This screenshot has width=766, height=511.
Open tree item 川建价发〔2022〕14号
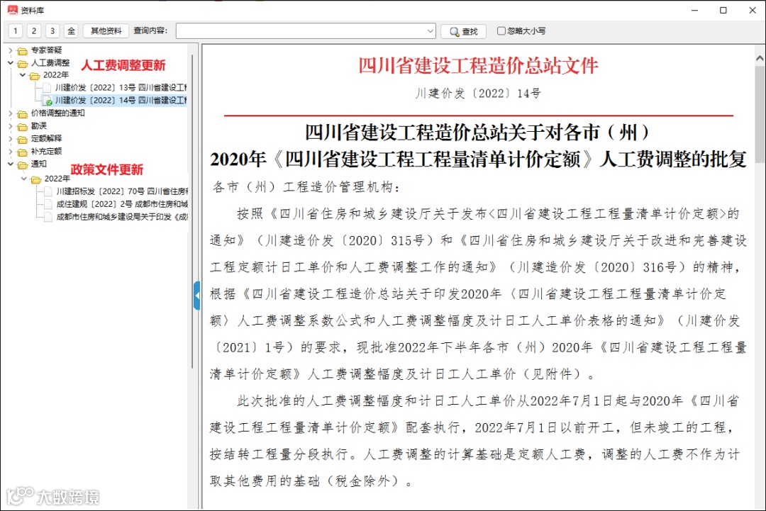(121, 100)
